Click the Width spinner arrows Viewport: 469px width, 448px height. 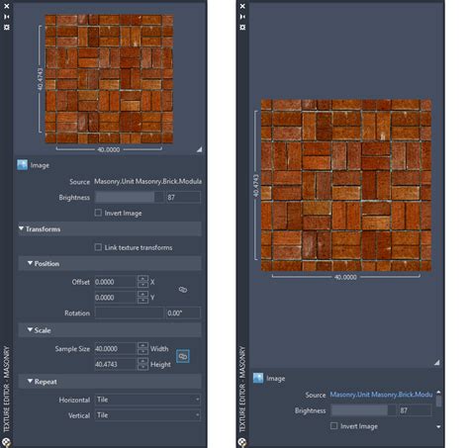coord(142,348)
